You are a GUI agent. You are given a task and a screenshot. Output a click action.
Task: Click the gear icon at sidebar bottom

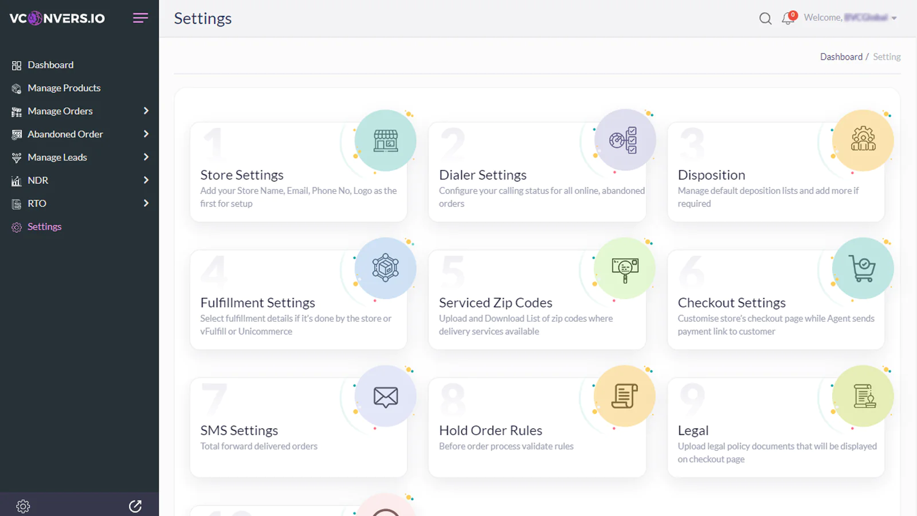click(x=23, y=506)
